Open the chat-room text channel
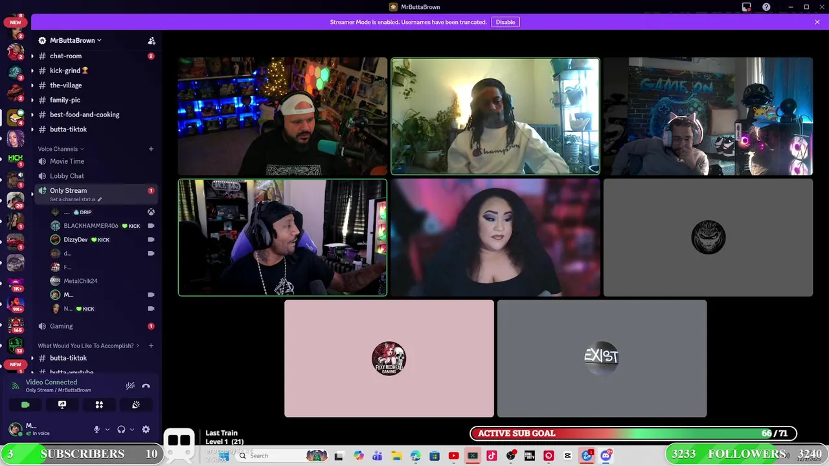The image size is (829, 466). tap(96, 56)
